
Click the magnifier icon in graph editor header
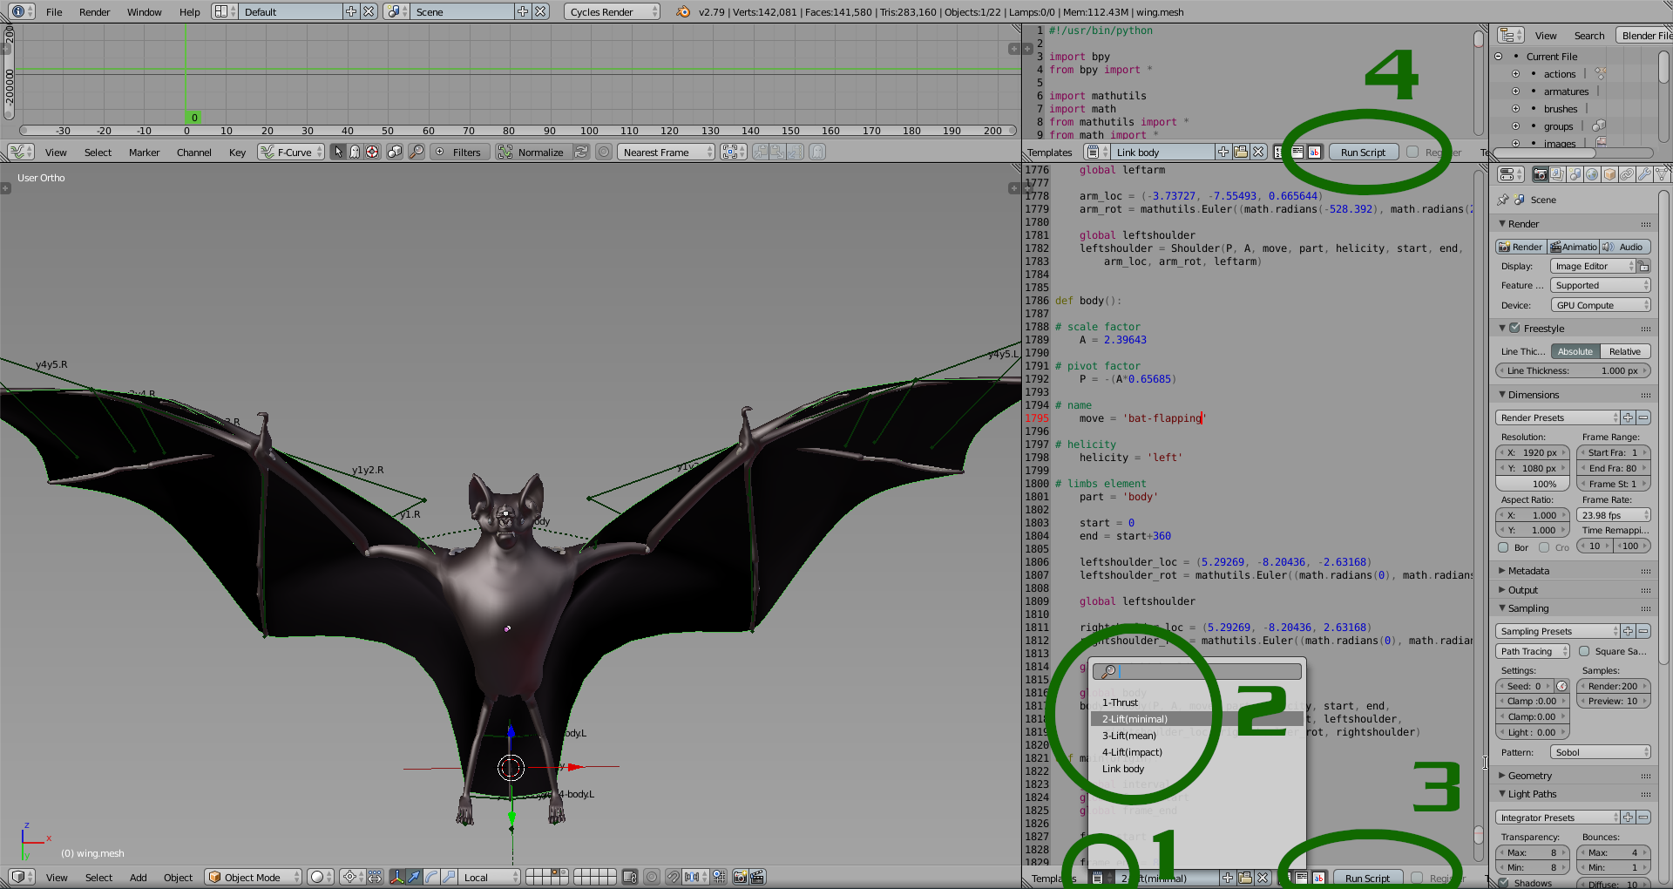click(x=417, y=152)
